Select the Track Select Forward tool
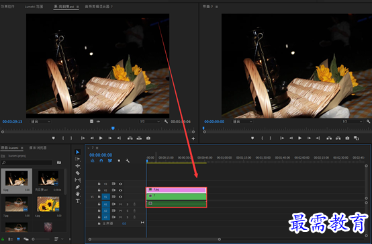 (78, 159)
